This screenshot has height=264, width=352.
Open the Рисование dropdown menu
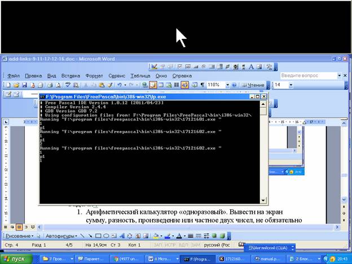pyautogui.click(x=20, y=236)
